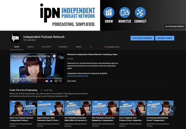The width and height of the screenshot is (186, 129).
Task: Open the PLAN: The 5 Ps of Podcasting playlist
Action: point(24,90)
